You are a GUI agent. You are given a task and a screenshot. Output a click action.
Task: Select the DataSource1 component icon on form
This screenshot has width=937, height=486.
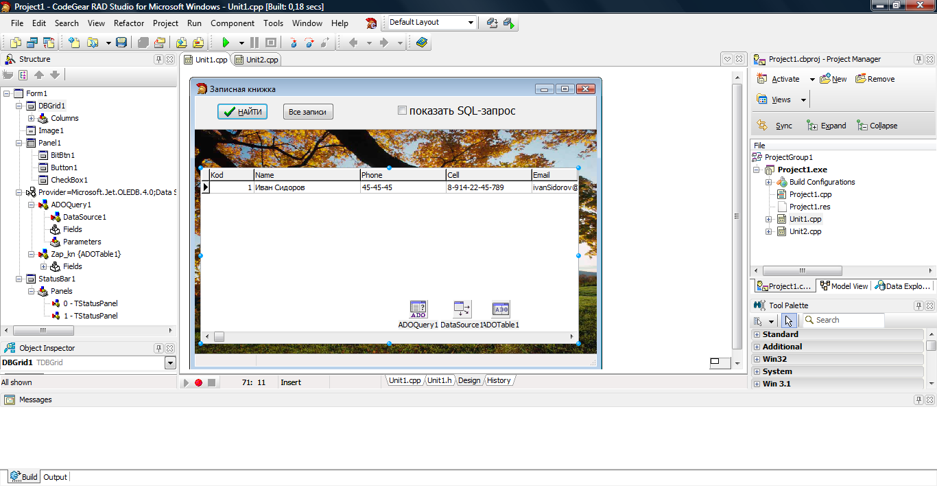pos(462,310)
